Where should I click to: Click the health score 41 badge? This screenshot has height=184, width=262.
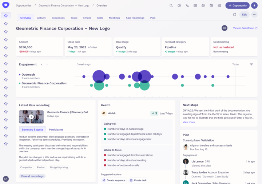[x=104, y=113]
